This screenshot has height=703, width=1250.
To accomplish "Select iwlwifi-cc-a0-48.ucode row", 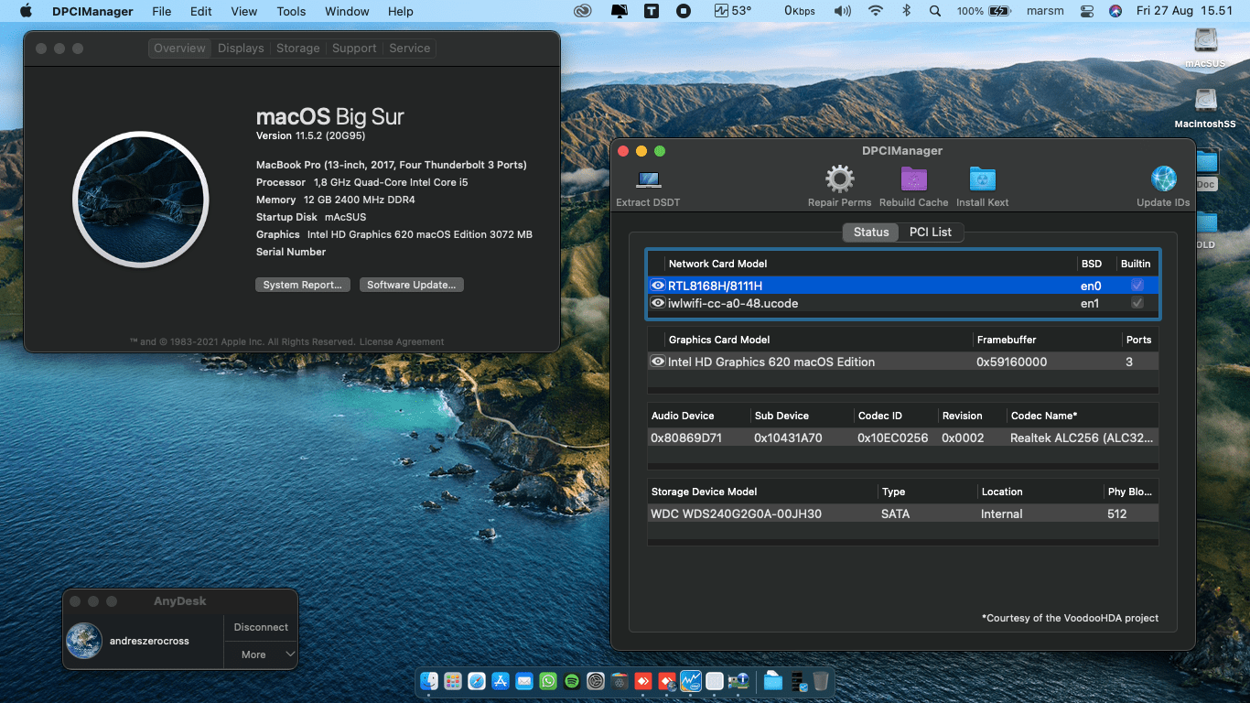I will click(x=903, y=303).
